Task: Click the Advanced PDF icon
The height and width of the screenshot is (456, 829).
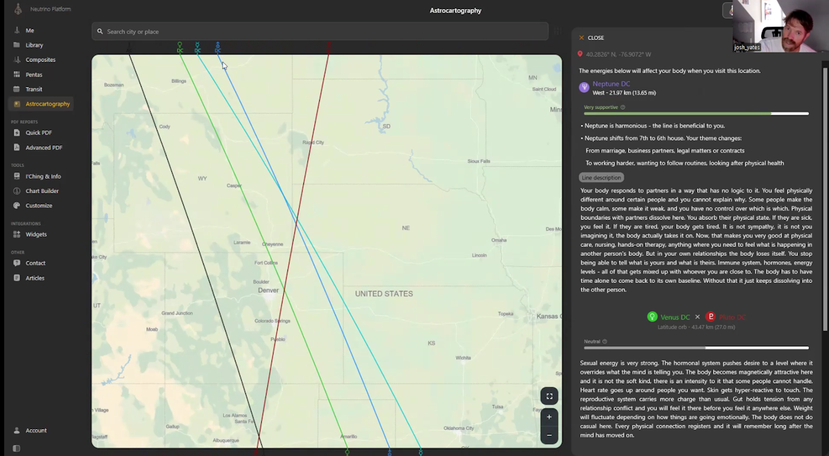Action: (17, 147)
